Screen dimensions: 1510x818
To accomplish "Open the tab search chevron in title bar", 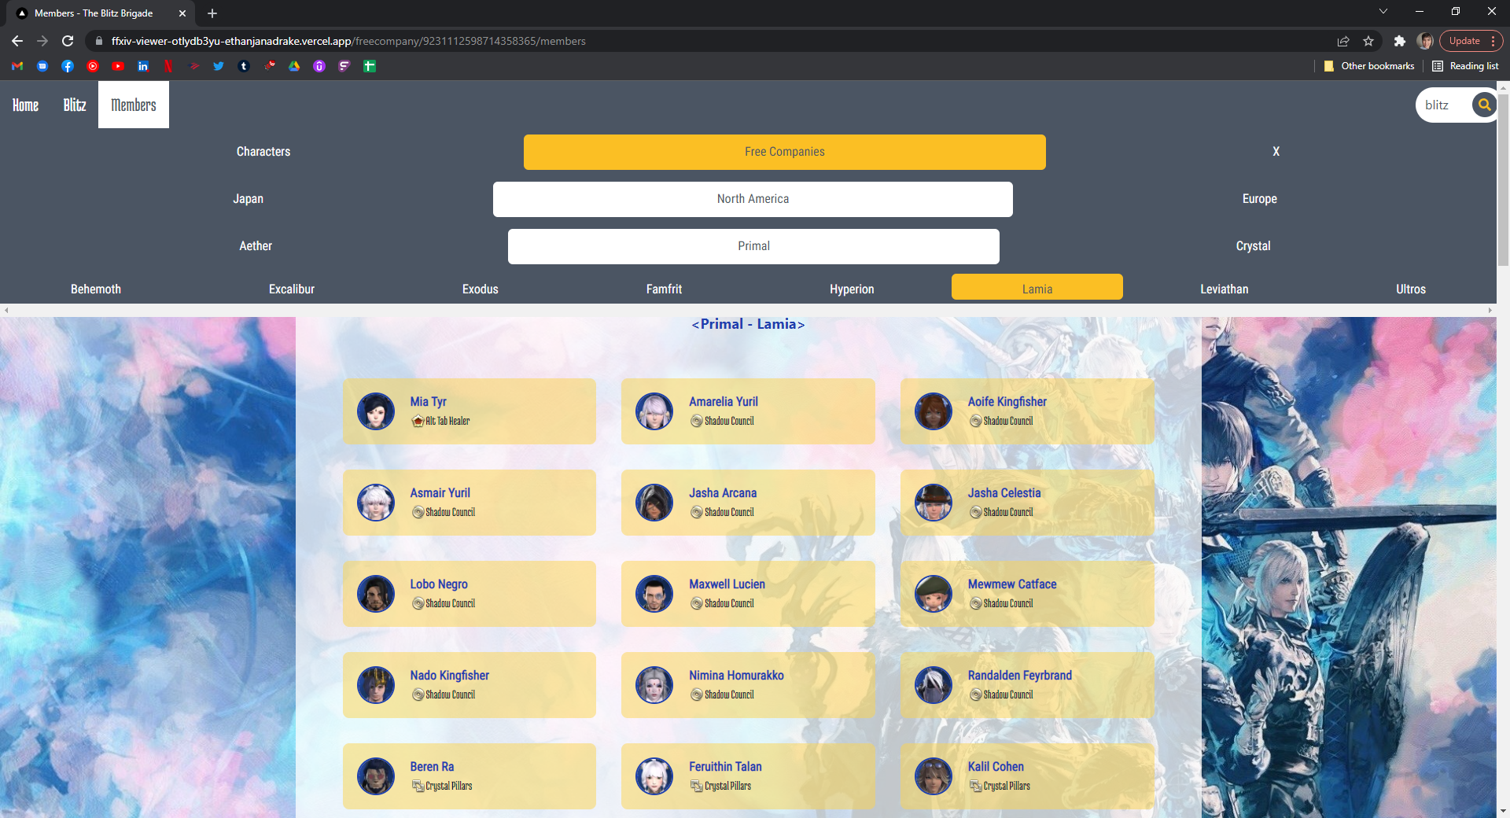I will coord(1383,12).
